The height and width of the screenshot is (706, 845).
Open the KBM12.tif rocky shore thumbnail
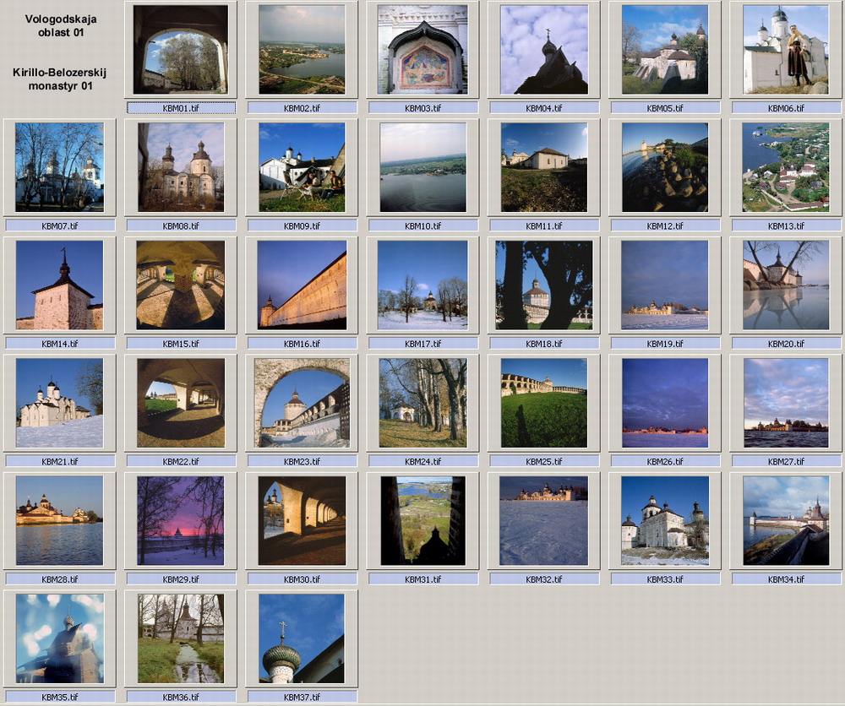pos(665,167)
